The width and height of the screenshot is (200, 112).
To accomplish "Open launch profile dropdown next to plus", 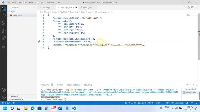I will [x=190, y=85].
